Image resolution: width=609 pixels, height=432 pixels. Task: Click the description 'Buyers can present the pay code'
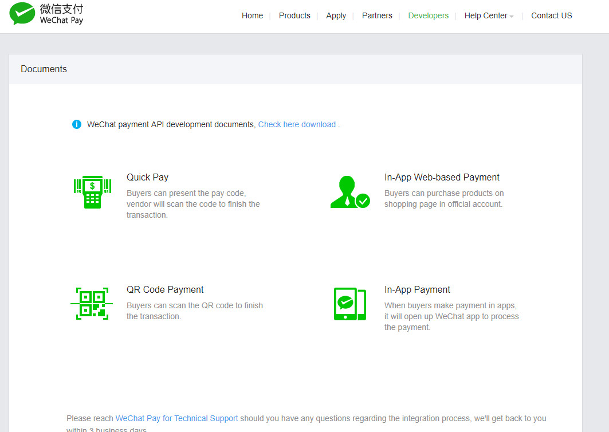[193, 204]
